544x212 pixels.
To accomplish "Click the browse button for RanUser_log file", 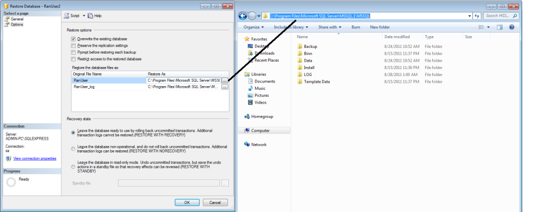I will (x=225, y=87).
